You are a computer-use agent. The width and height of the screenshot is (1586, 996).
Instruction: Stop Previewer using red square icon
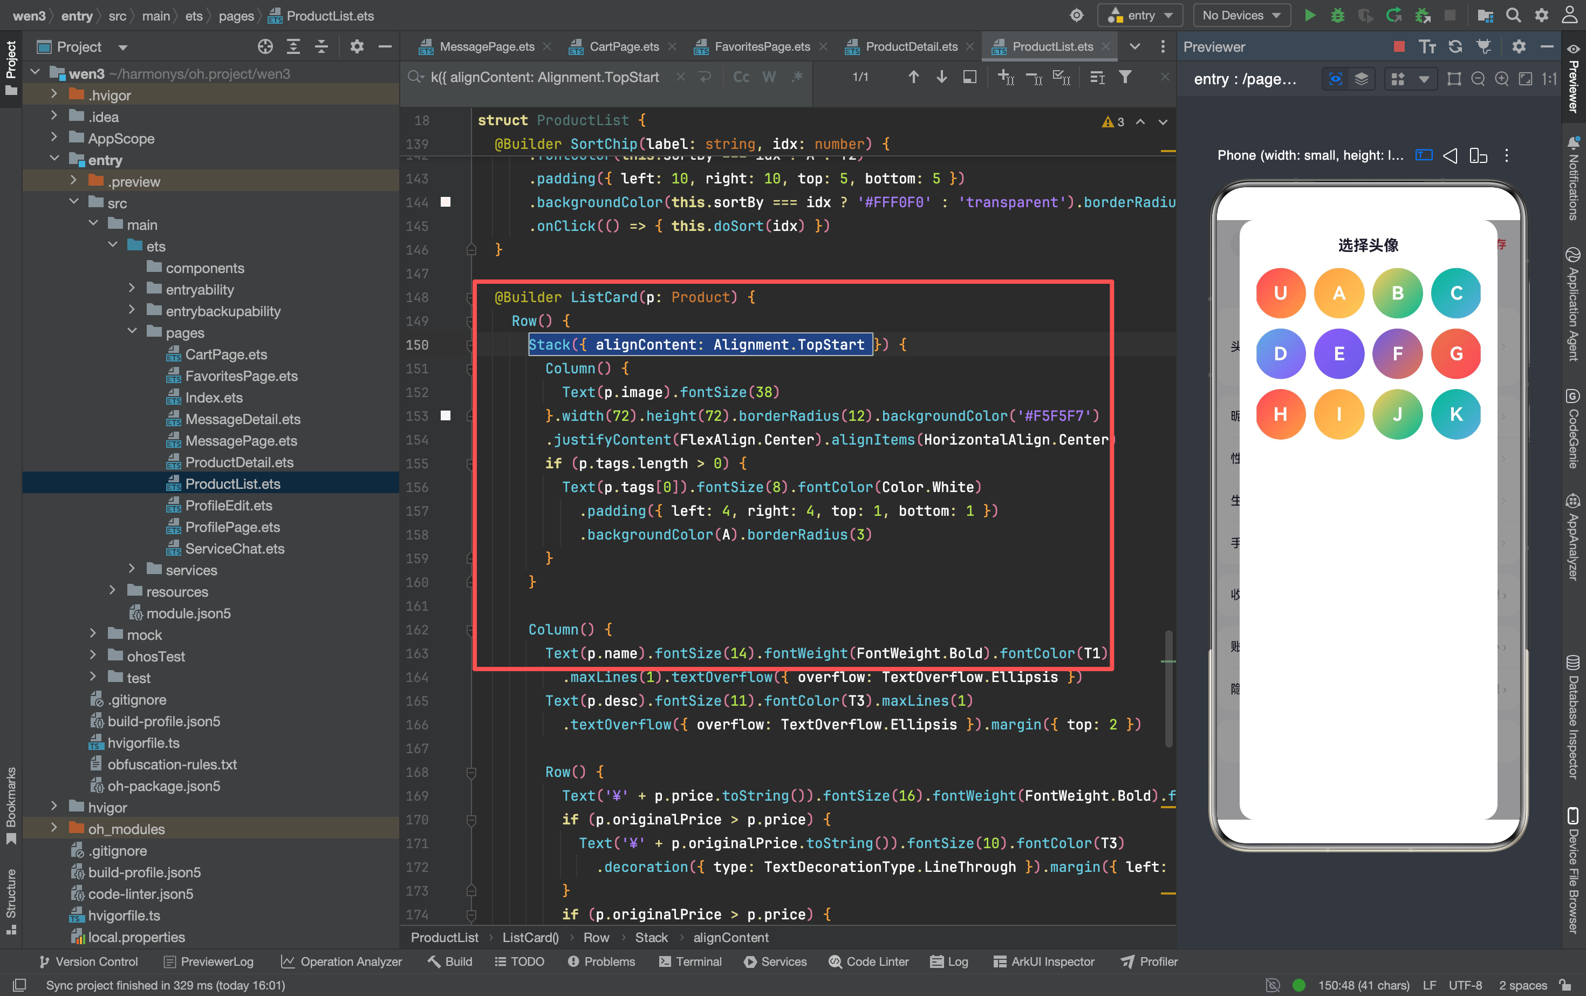[1399, 47]
